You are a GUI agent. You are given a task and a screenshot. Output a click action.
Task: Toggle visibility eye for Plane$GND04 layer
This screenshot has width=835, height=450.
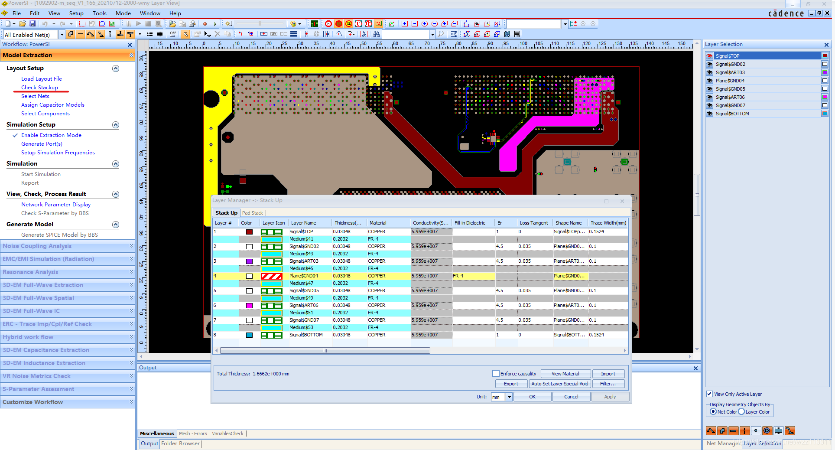[x=710, y=81]
